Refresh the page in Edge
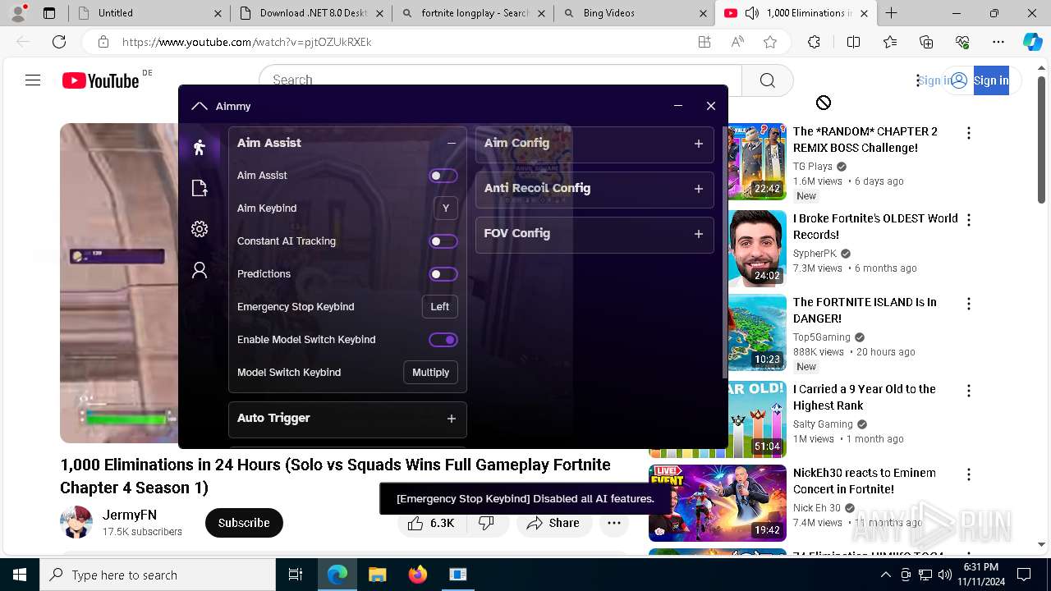The image size is (1051, 591). click(59, 42)
